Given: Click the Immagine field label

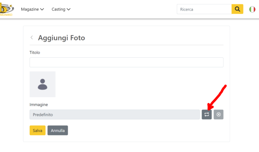Looking at the screenshot, I should tap(39, 104).
